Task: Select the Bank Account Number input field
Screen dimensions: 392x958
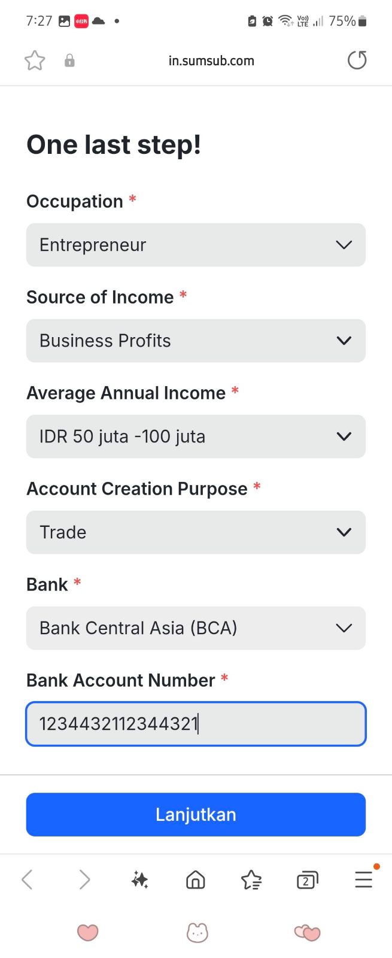Action: tap(195, 724)
